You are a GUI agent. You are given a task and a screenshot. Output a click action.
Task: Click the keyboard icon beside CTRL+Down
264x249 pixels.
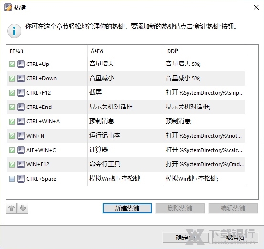point(21,78)
